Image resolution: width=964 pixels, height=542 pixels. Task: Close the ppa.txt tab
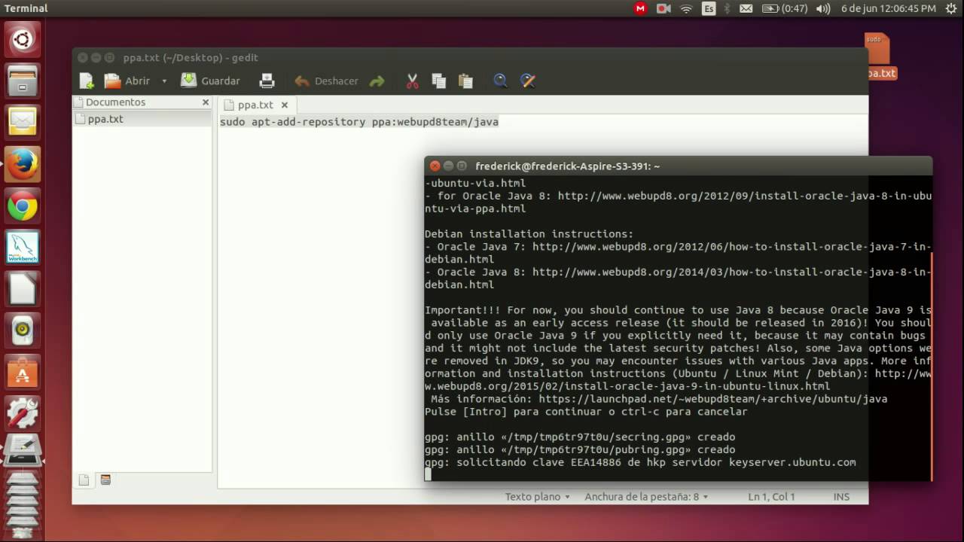tap(285, 105)
